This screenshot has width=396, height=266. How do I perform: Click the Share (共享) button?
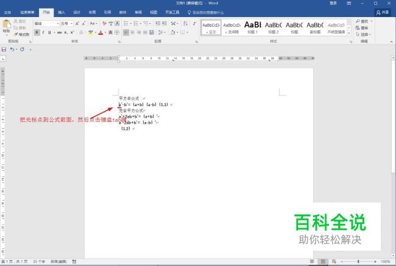tap(383, 12)
